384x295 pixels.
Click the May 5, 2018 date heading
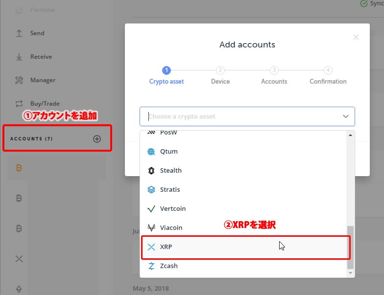(x=151, y=289)
